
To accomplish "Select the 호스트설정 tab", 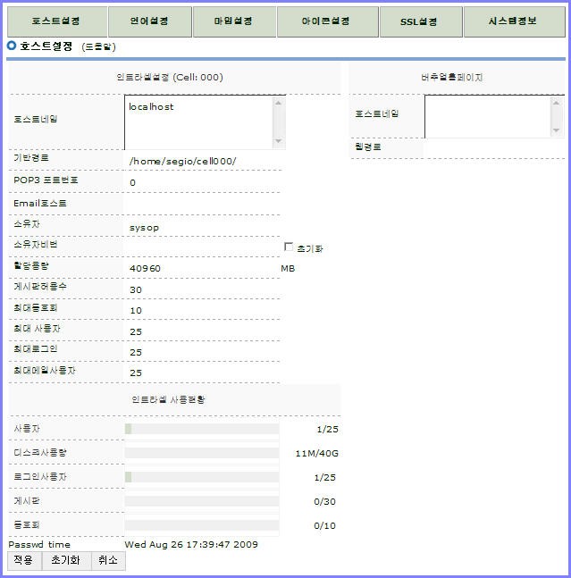I will (x=55, y=21).
